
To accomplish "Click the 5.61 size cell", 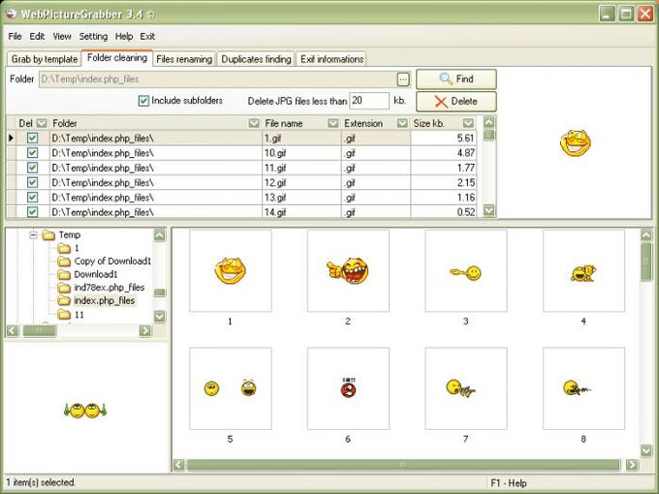I will pyautogui.click(x=444, y=138).
